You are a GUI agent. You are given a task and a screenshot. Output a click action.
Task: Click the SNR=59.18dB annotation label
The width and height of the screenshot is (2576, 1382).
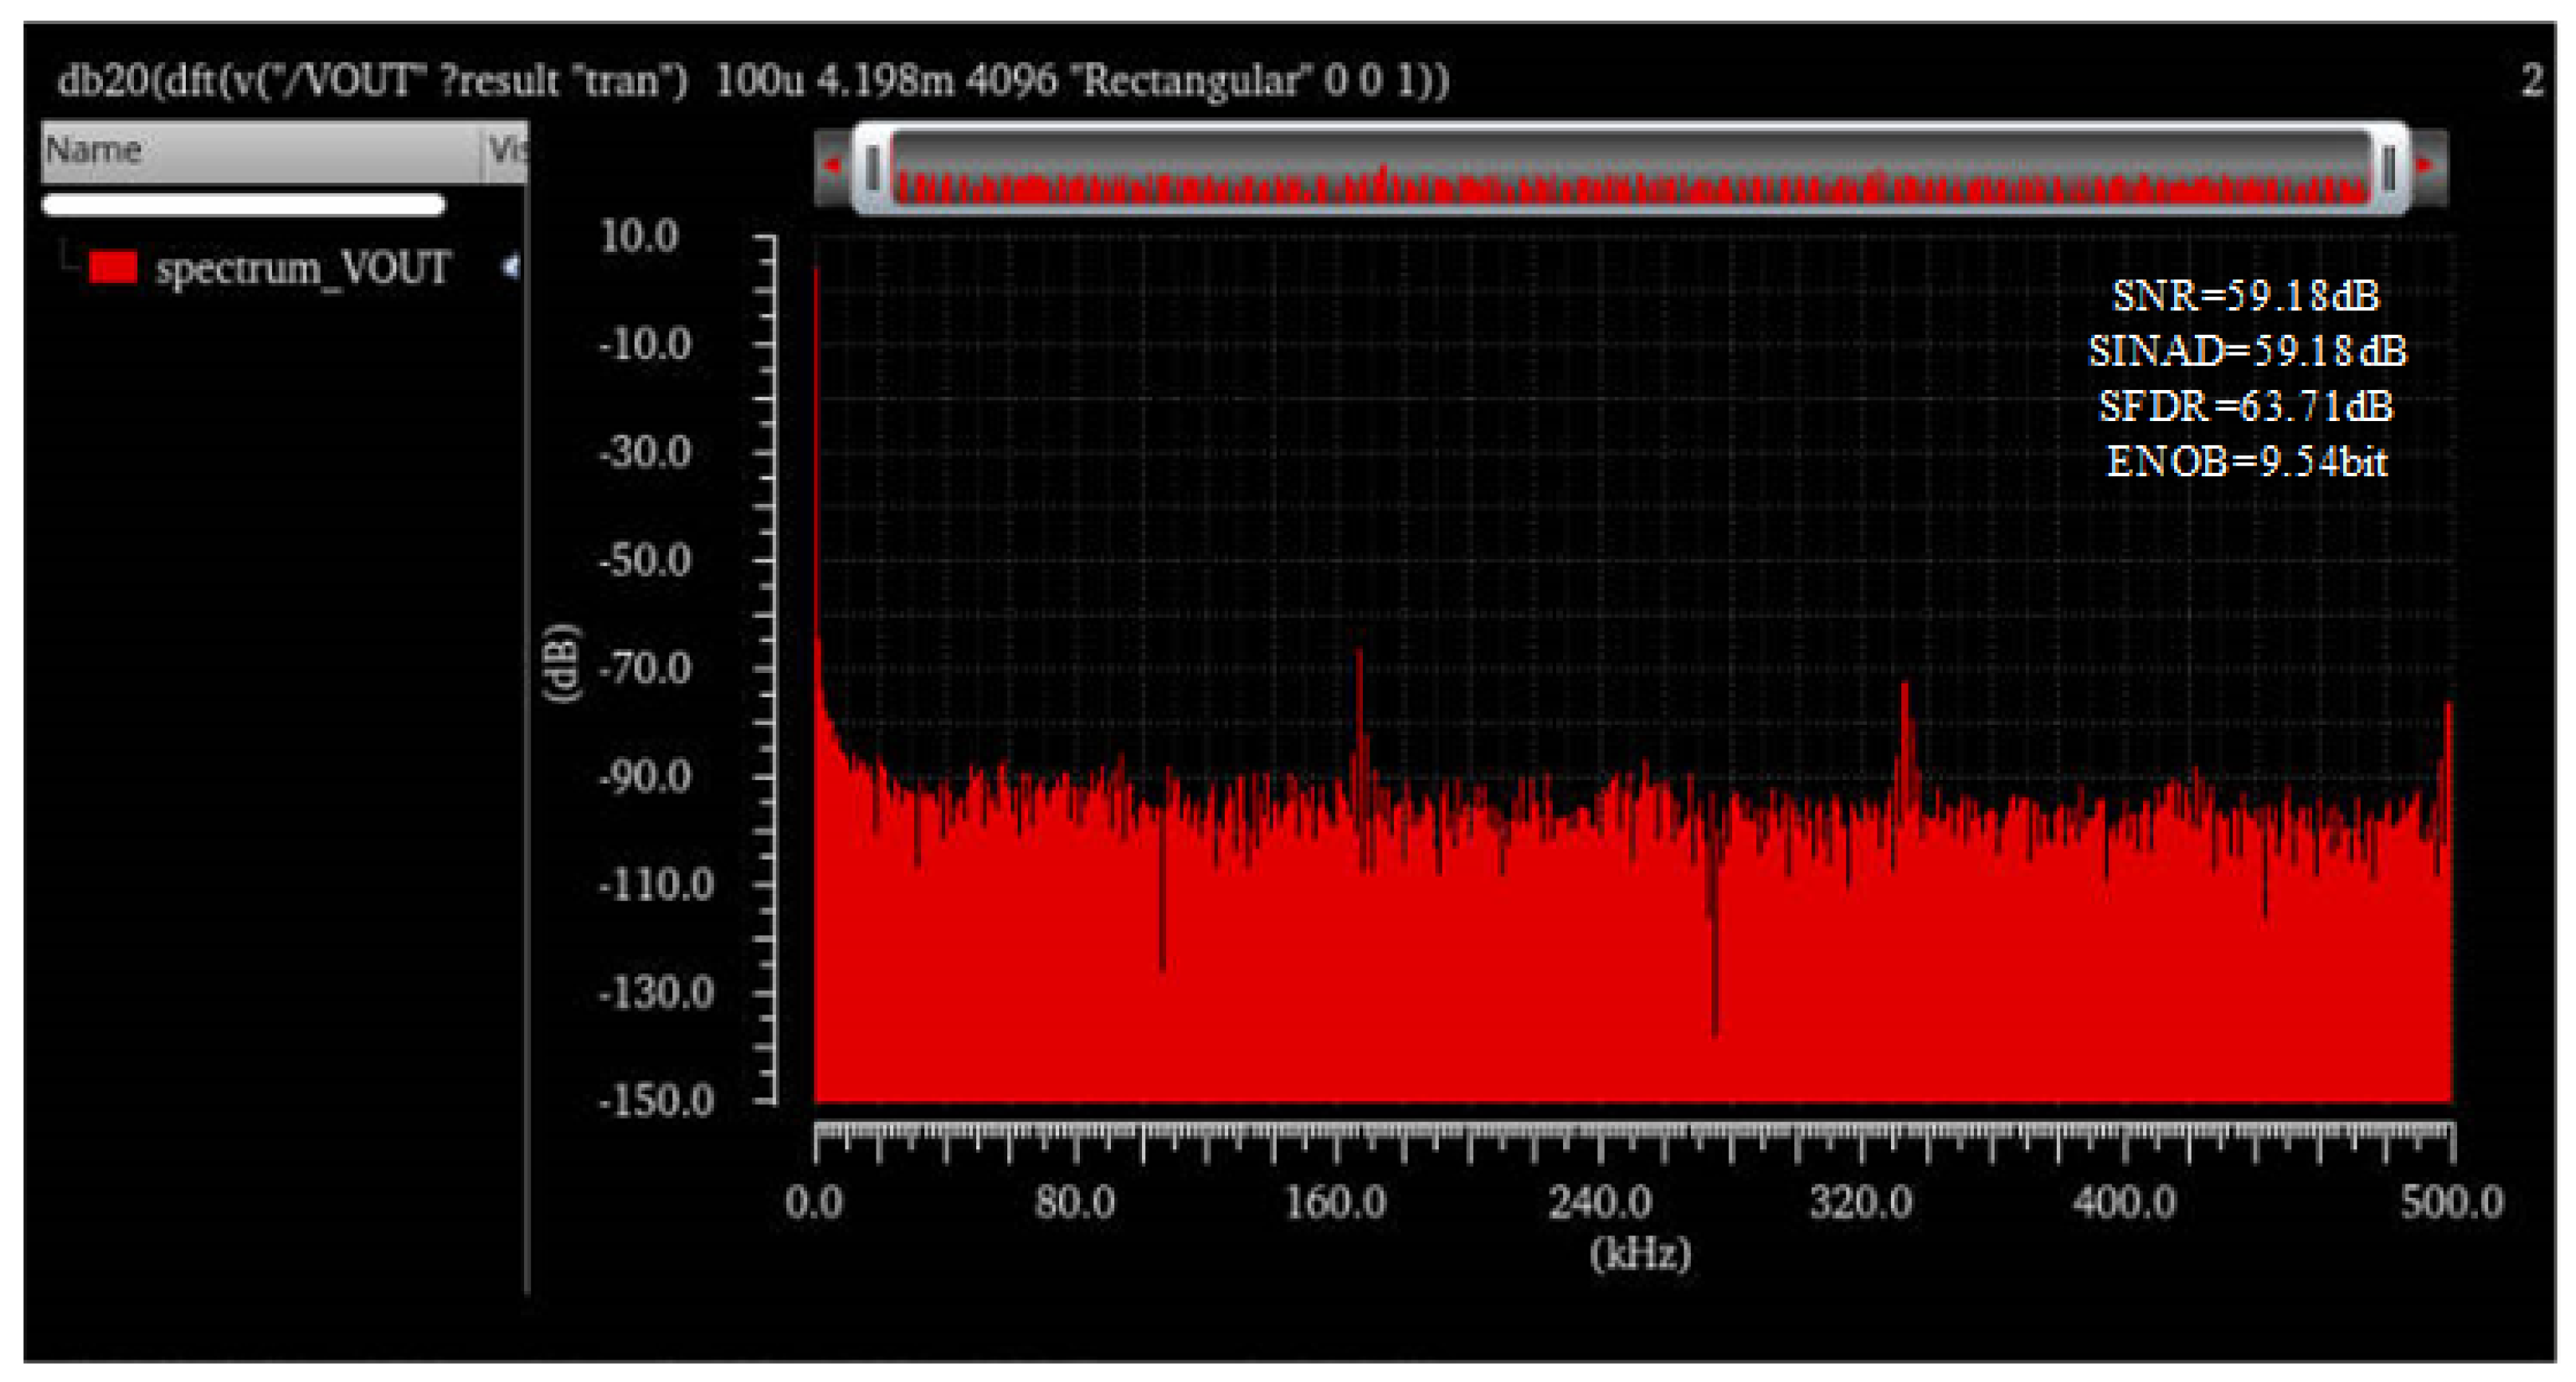2244,296
